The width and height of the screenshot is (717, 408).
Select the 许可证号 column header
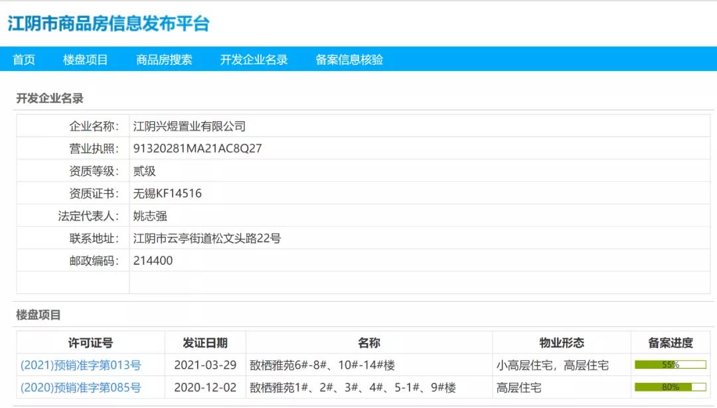click(x=90, y=342)
